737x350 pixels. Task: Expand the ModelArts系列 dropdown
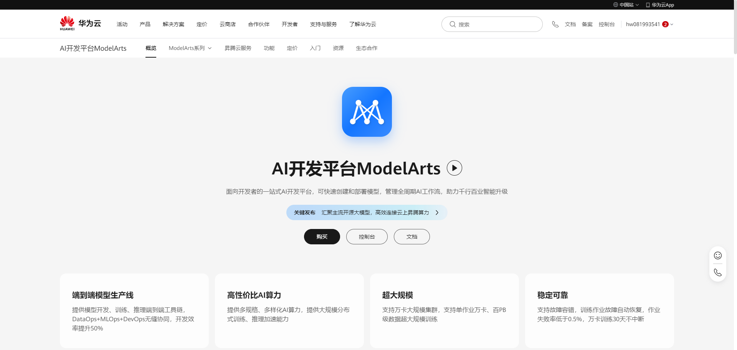(210, 48)
